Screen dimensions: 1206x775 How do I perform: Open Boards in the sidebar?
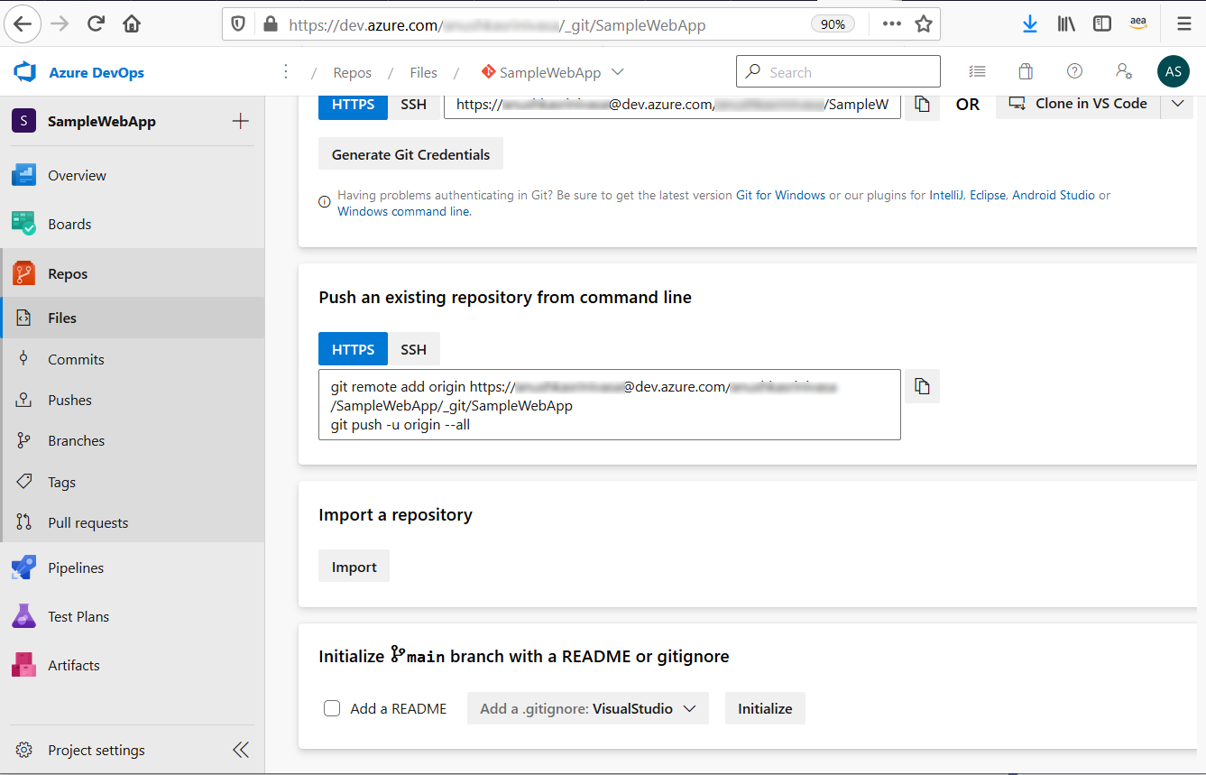(133, 224)
